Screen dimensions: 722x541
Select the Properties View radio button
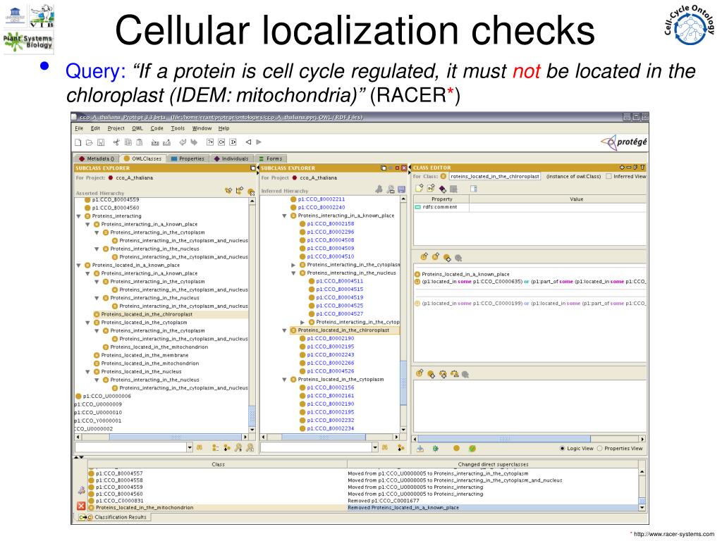pyautogui.click(x=600, y=448)
